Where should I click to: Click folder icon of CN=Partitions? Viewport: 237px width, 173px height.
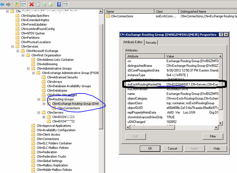[x=17, y=38]
